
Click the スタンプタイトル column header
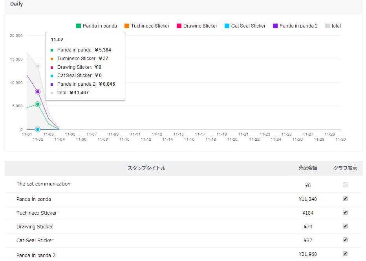click(146, 168)
